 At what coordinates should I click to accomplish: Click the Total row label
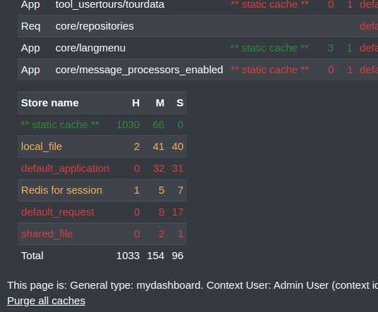point(32,256)
